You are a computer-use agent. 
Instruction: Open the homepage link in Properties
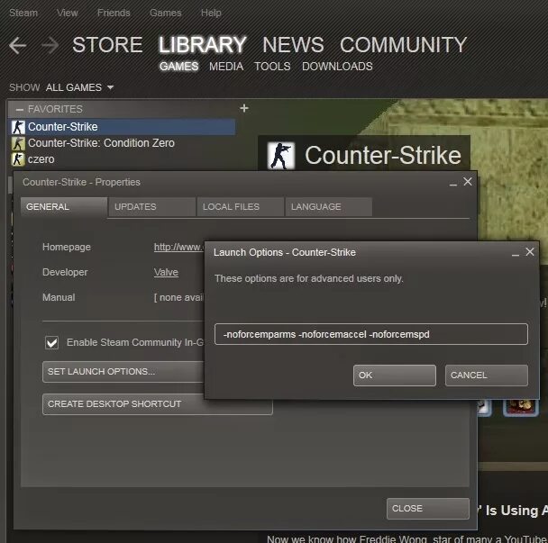(178, 248)
